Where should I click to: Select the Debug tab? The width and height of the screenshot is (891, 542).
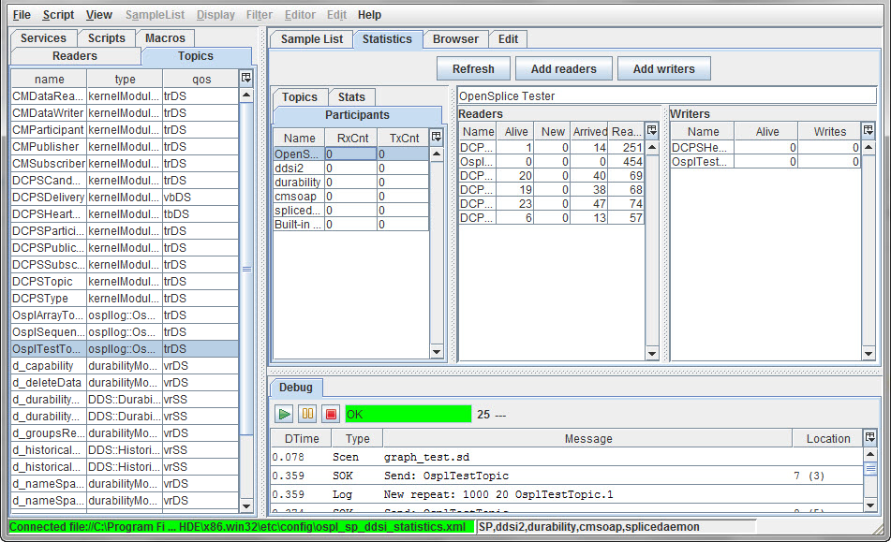coord(295,387)
